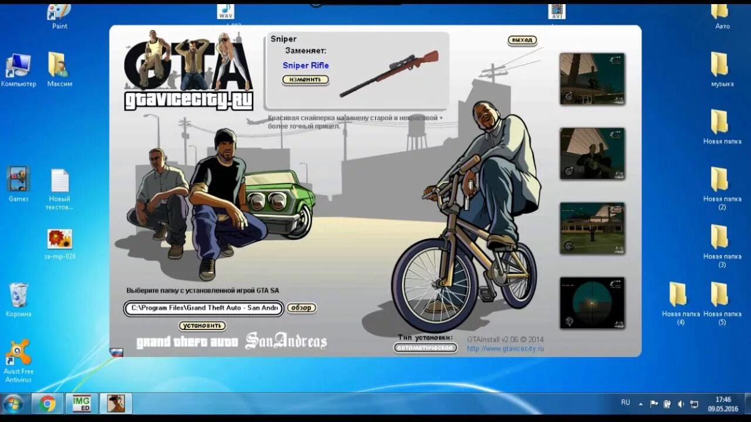Click the power plug tray icon
Viewport: 751px width, 422px height.
pyautogui.click(x=667, y=404)
